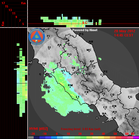Select the BN city label
The width and height of the screenshot is (139, 139).
click(114, 106)
